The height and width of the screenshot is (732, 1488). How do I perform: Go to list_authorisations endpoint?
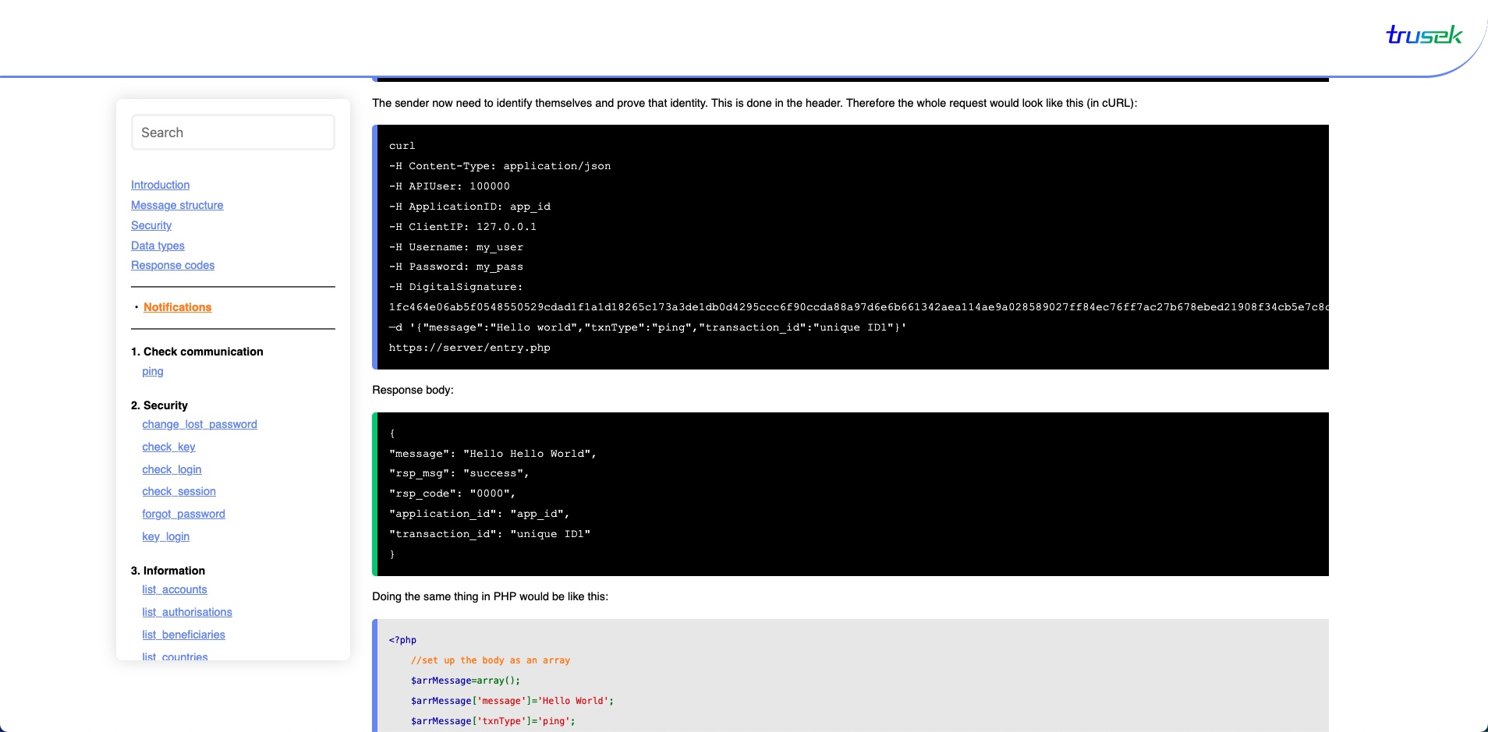(187, 612)
